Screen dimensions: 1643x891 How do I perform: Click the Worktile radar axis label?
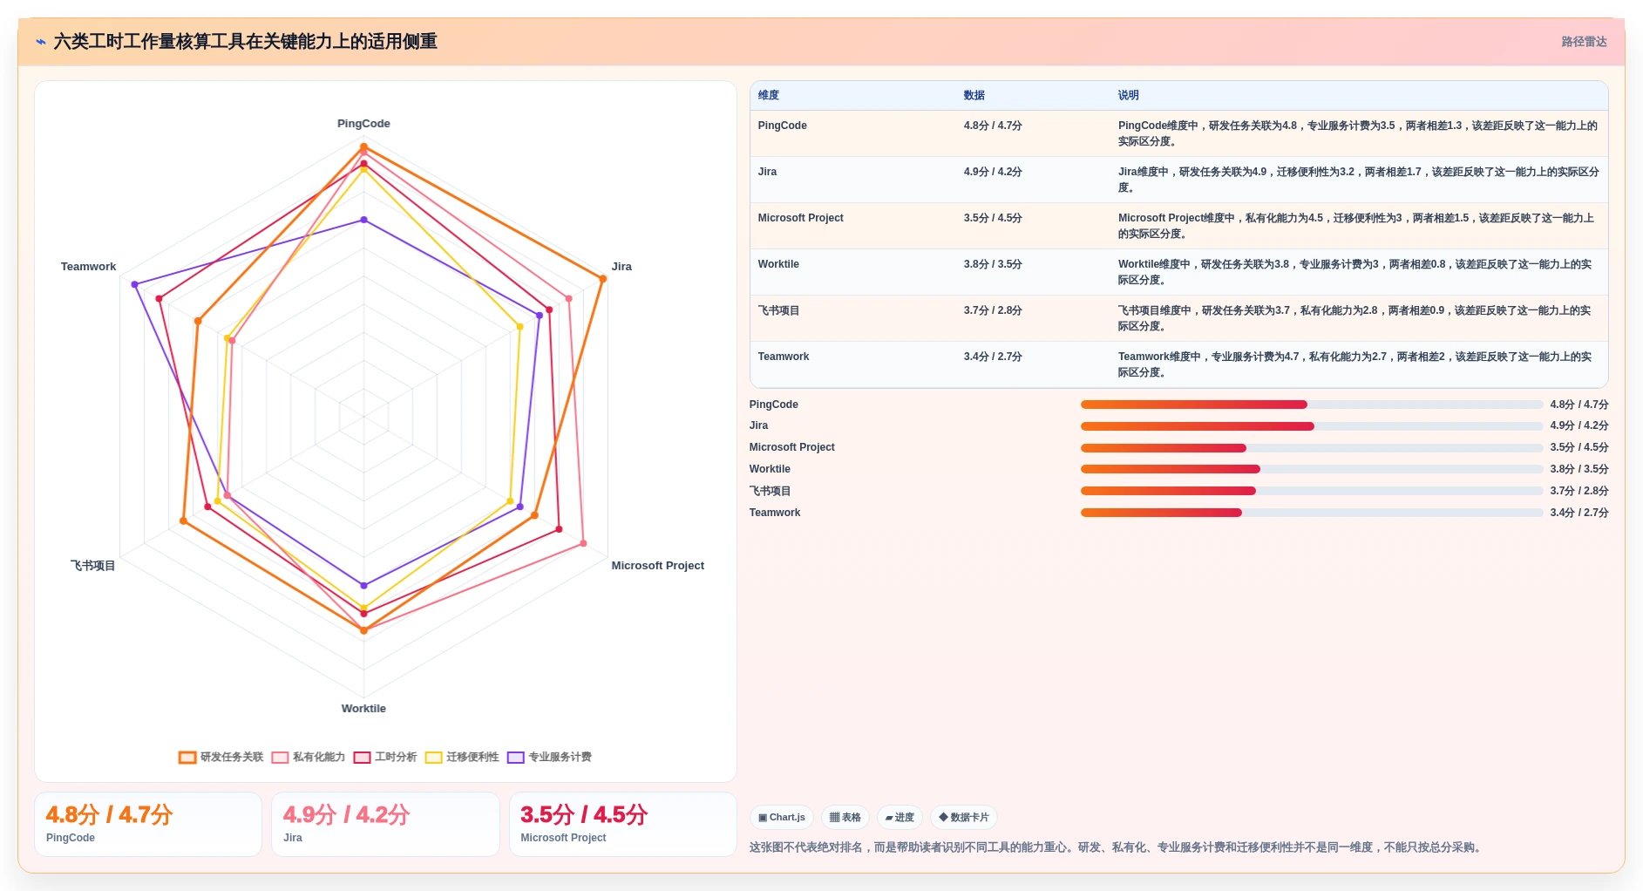363,709
